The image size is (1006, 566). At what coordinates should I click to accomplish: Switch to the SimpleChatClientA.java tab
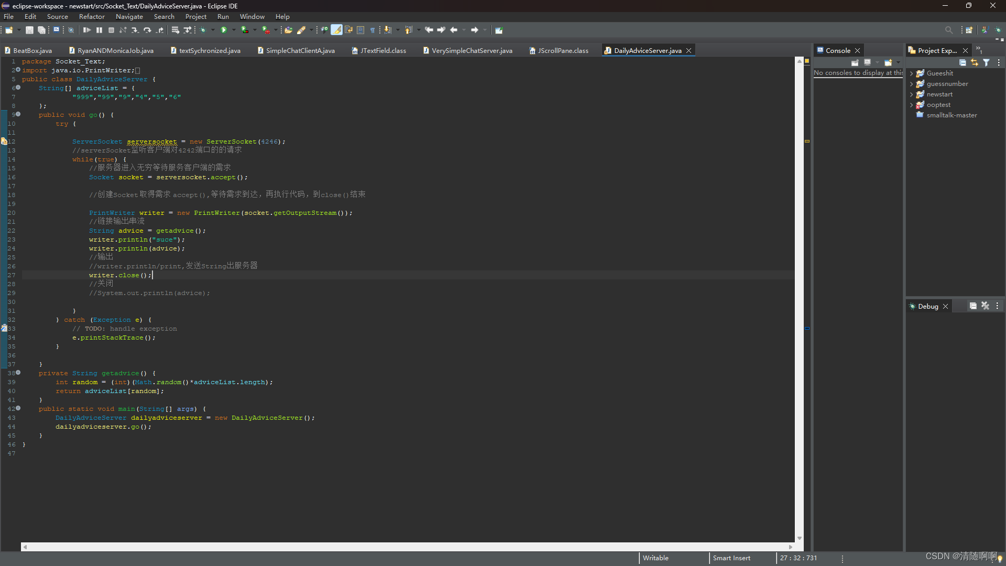click(300, 50)
